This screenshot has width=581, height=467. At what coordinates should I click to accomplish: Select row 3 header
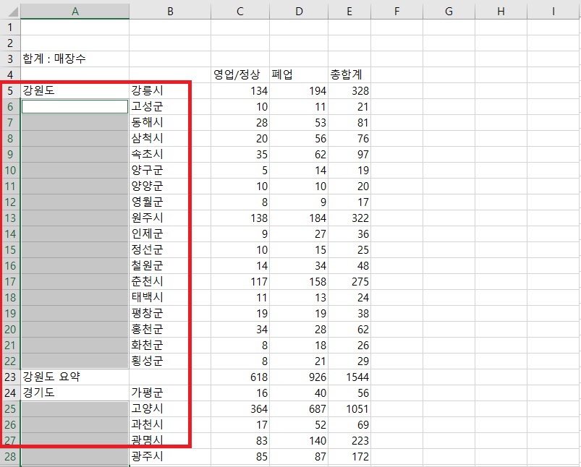point(10,59)
